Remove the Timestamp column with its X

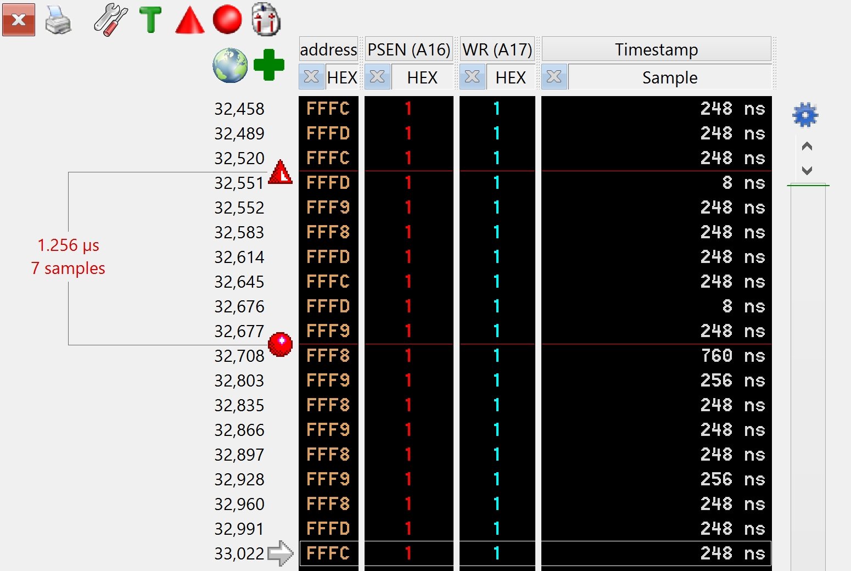pos(554,77)
